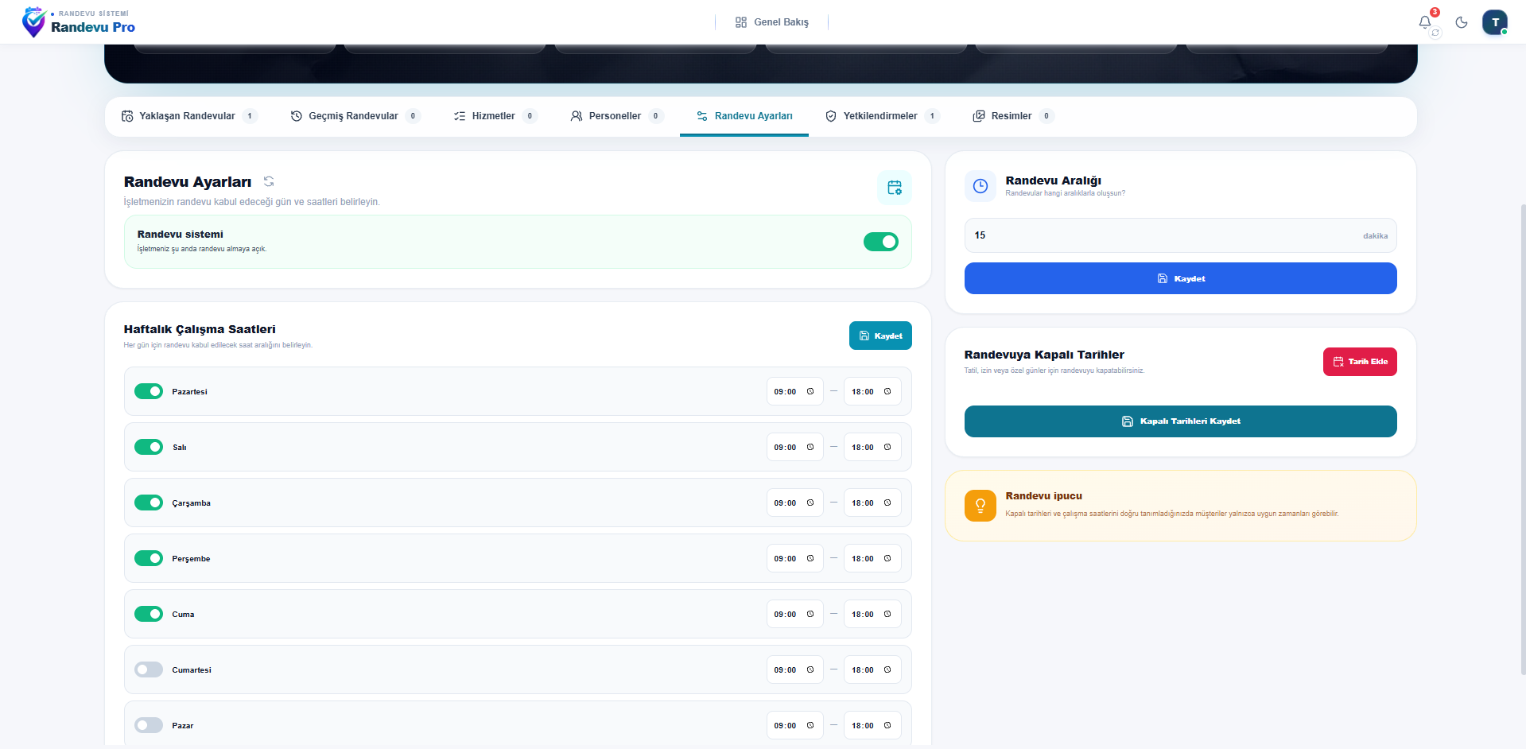This screenshot has height=749, width=1526.
Task: Switch to dark mode with moon icon
Action: [1462, 22]
